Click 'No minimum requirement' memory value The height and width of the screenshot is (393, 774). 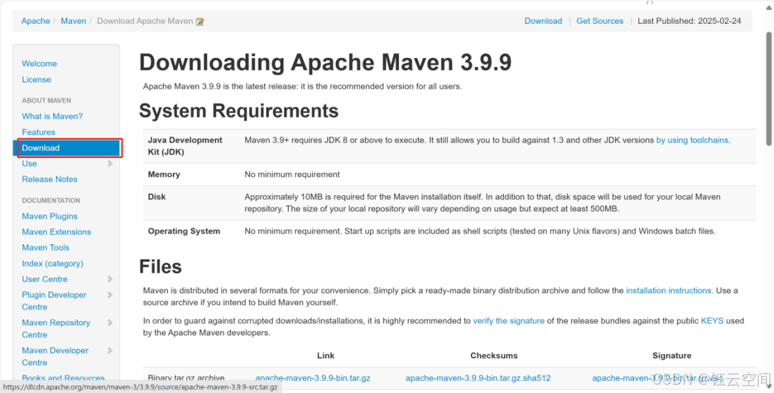(x=293, y=175)
